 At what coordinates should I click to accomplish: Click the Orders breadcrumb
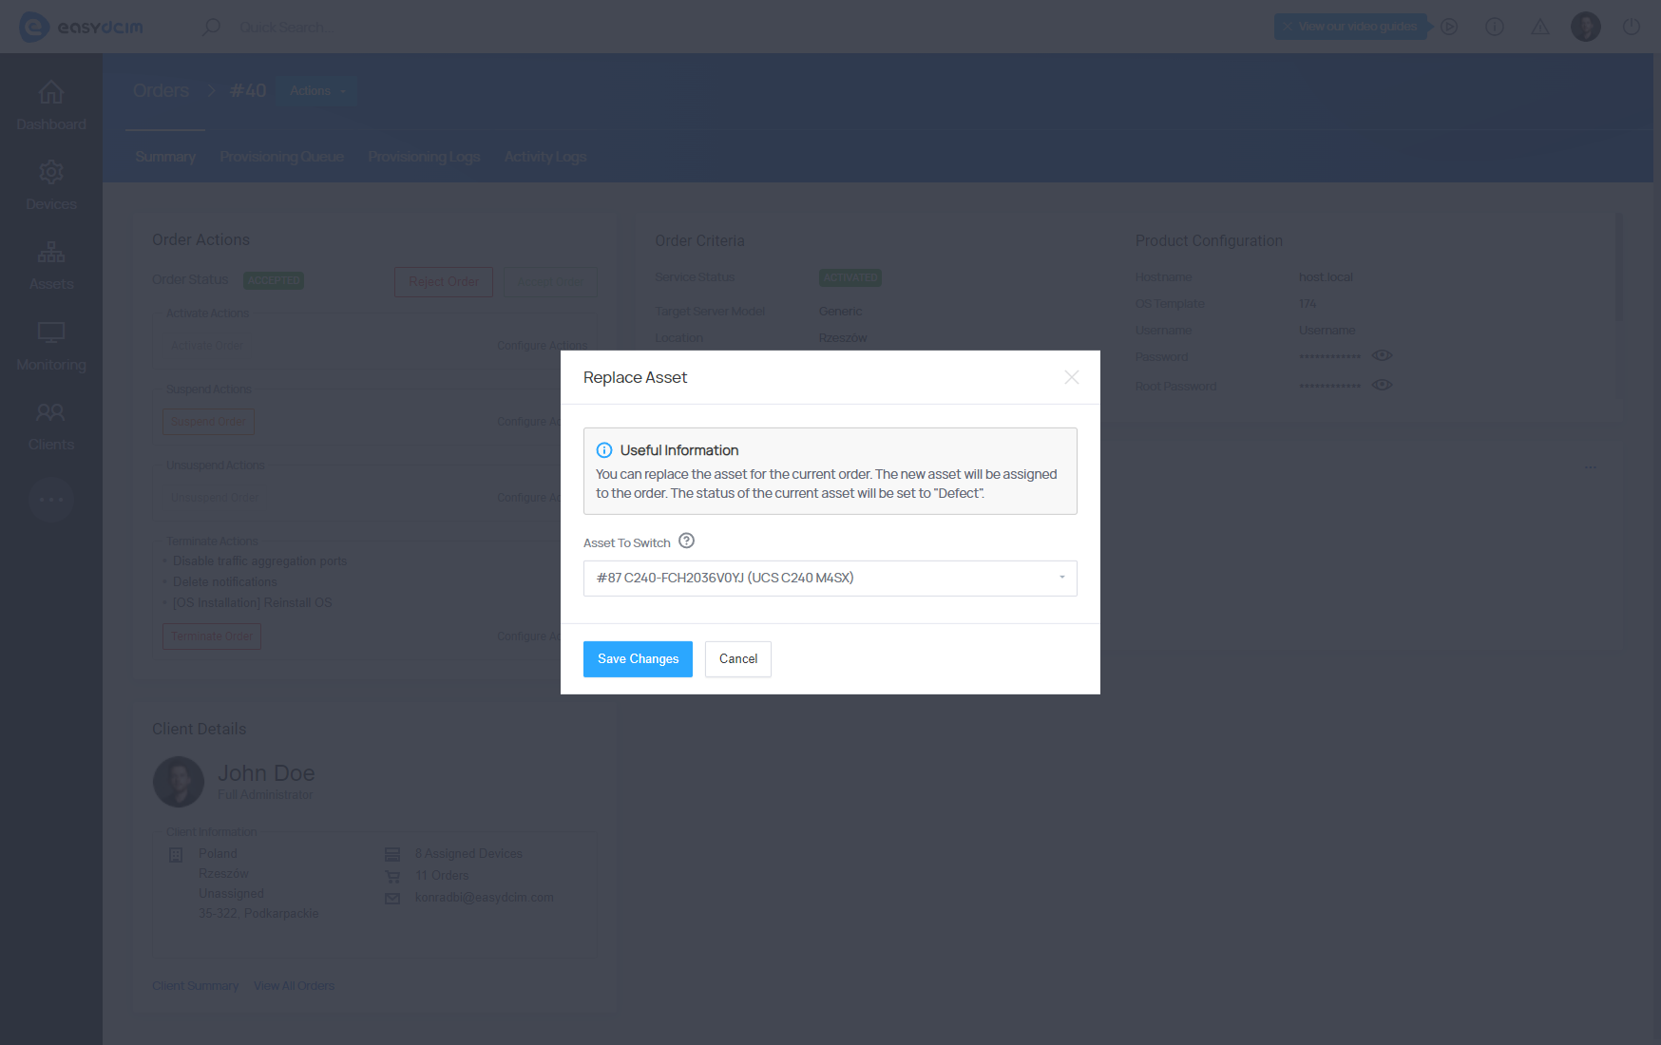[x=161, y=90]
